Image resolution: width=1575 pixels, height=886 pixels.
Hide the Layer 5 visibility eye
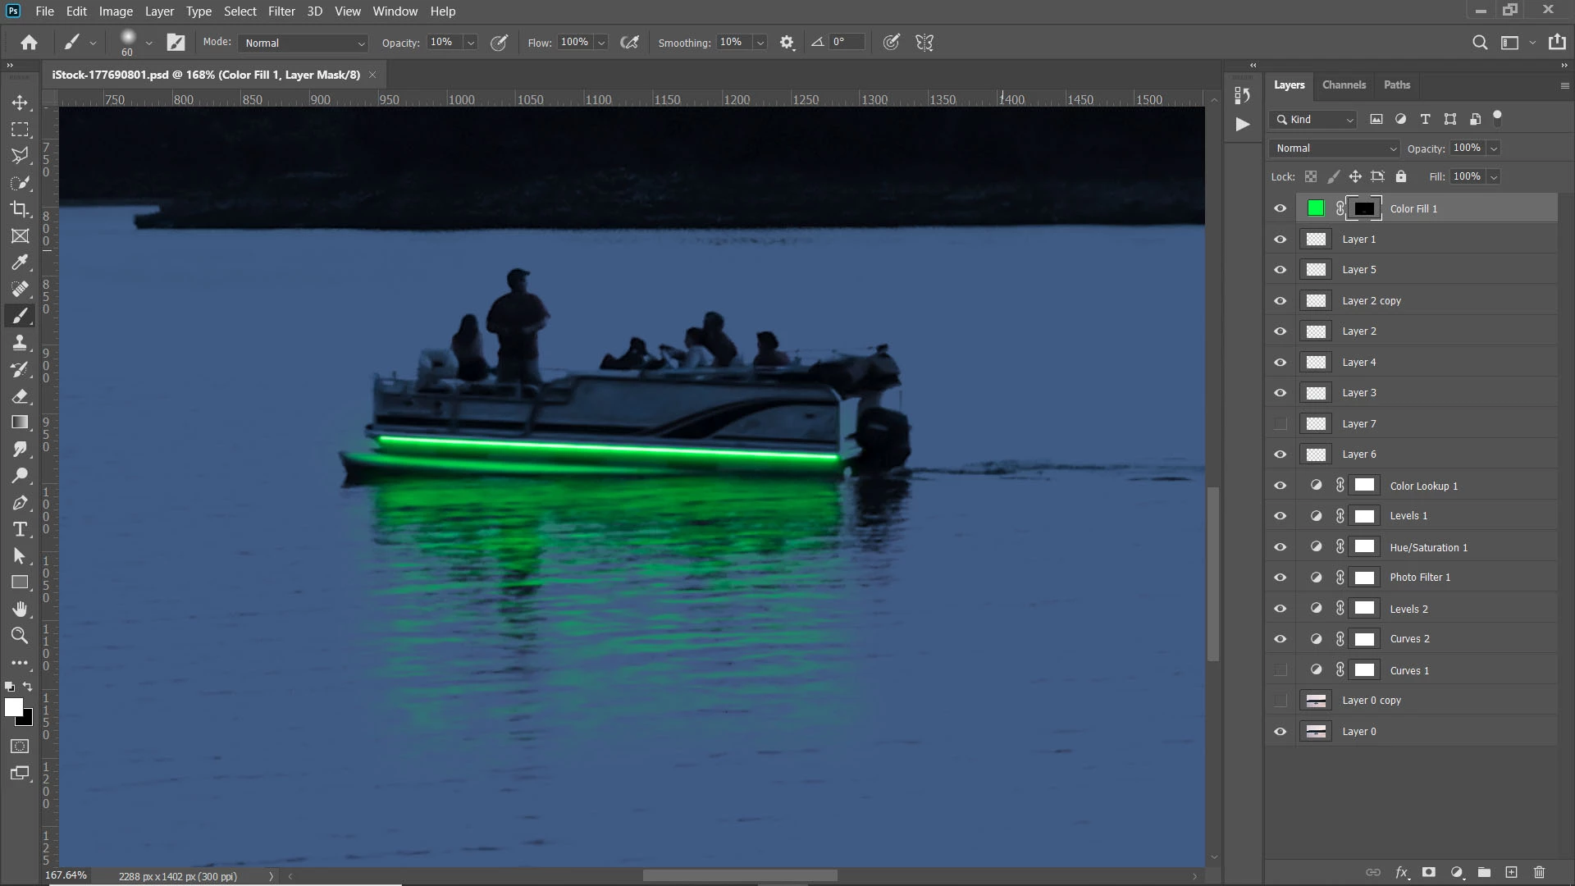coord(1280,270)
